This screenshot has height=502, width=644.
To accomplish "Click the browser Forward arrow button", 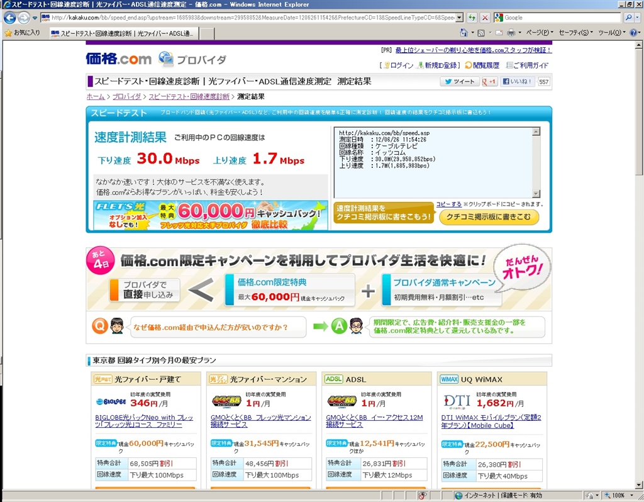I will click(x=24, y=18).
